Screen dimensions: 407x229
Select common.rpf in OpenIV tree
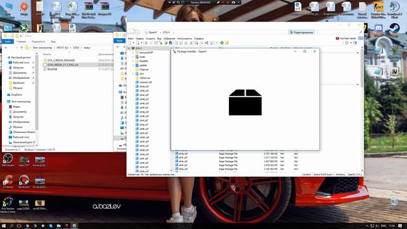(x=146, y=82)
